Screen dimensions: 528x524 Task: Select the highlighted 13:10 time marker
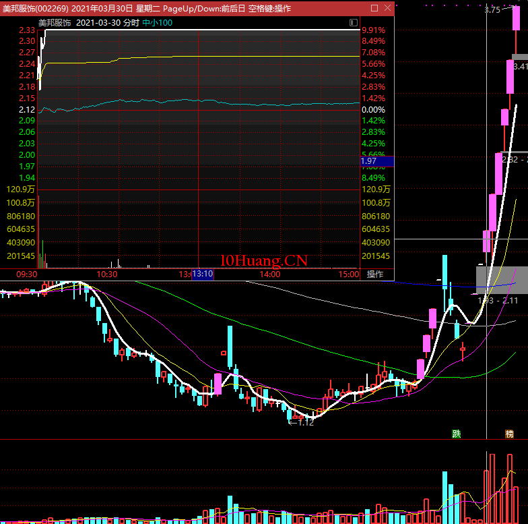[x=203, y=274]
